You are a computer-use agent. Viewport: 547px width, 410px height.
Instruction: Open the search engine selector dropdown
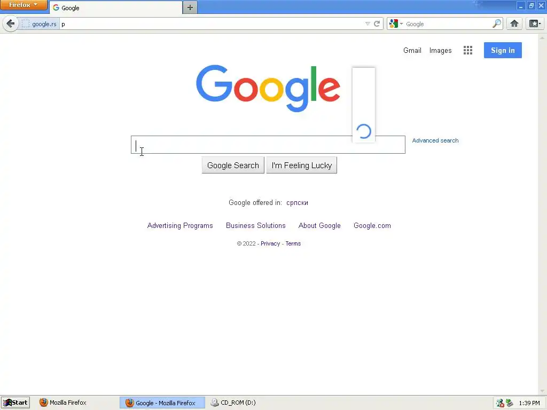(x=396, y=23)
